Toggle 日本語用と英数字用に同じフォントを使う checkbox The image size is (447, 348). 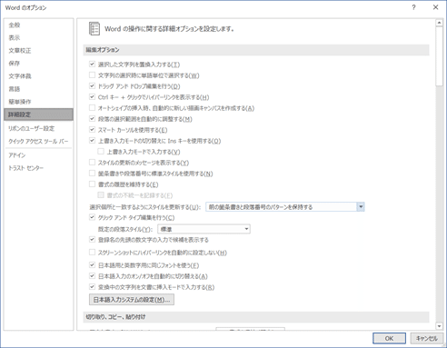point(92,265)
